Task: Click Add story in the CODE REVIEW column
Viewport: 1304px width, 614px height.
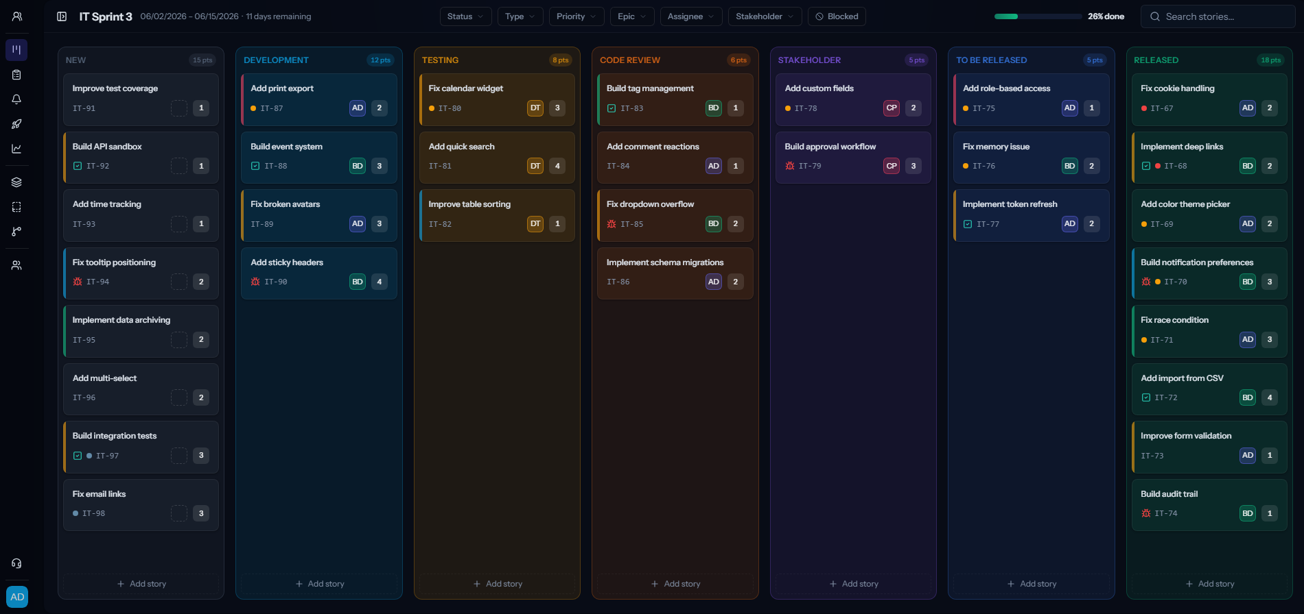Action: (675, 584)
